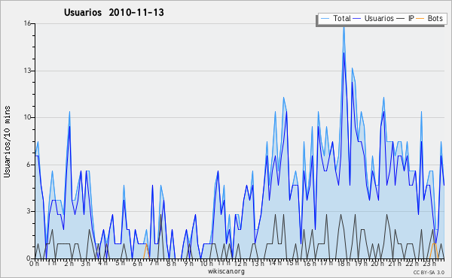The image size is (452, 278).
Task: Click the light blue Total legend line swatch
Action: click(325, 19)
